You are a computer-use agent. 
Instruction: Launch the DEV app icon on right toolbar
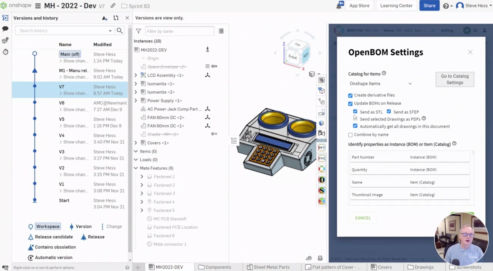321,148
